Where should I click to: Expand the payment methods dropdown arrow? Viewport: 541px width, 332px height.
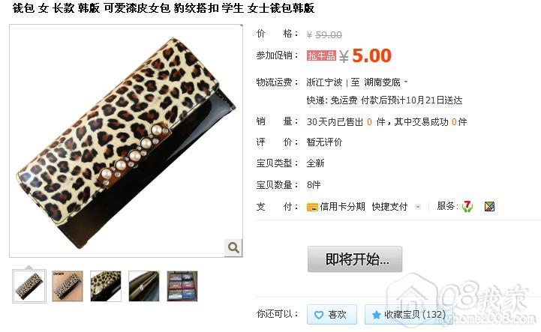point(417,207)
